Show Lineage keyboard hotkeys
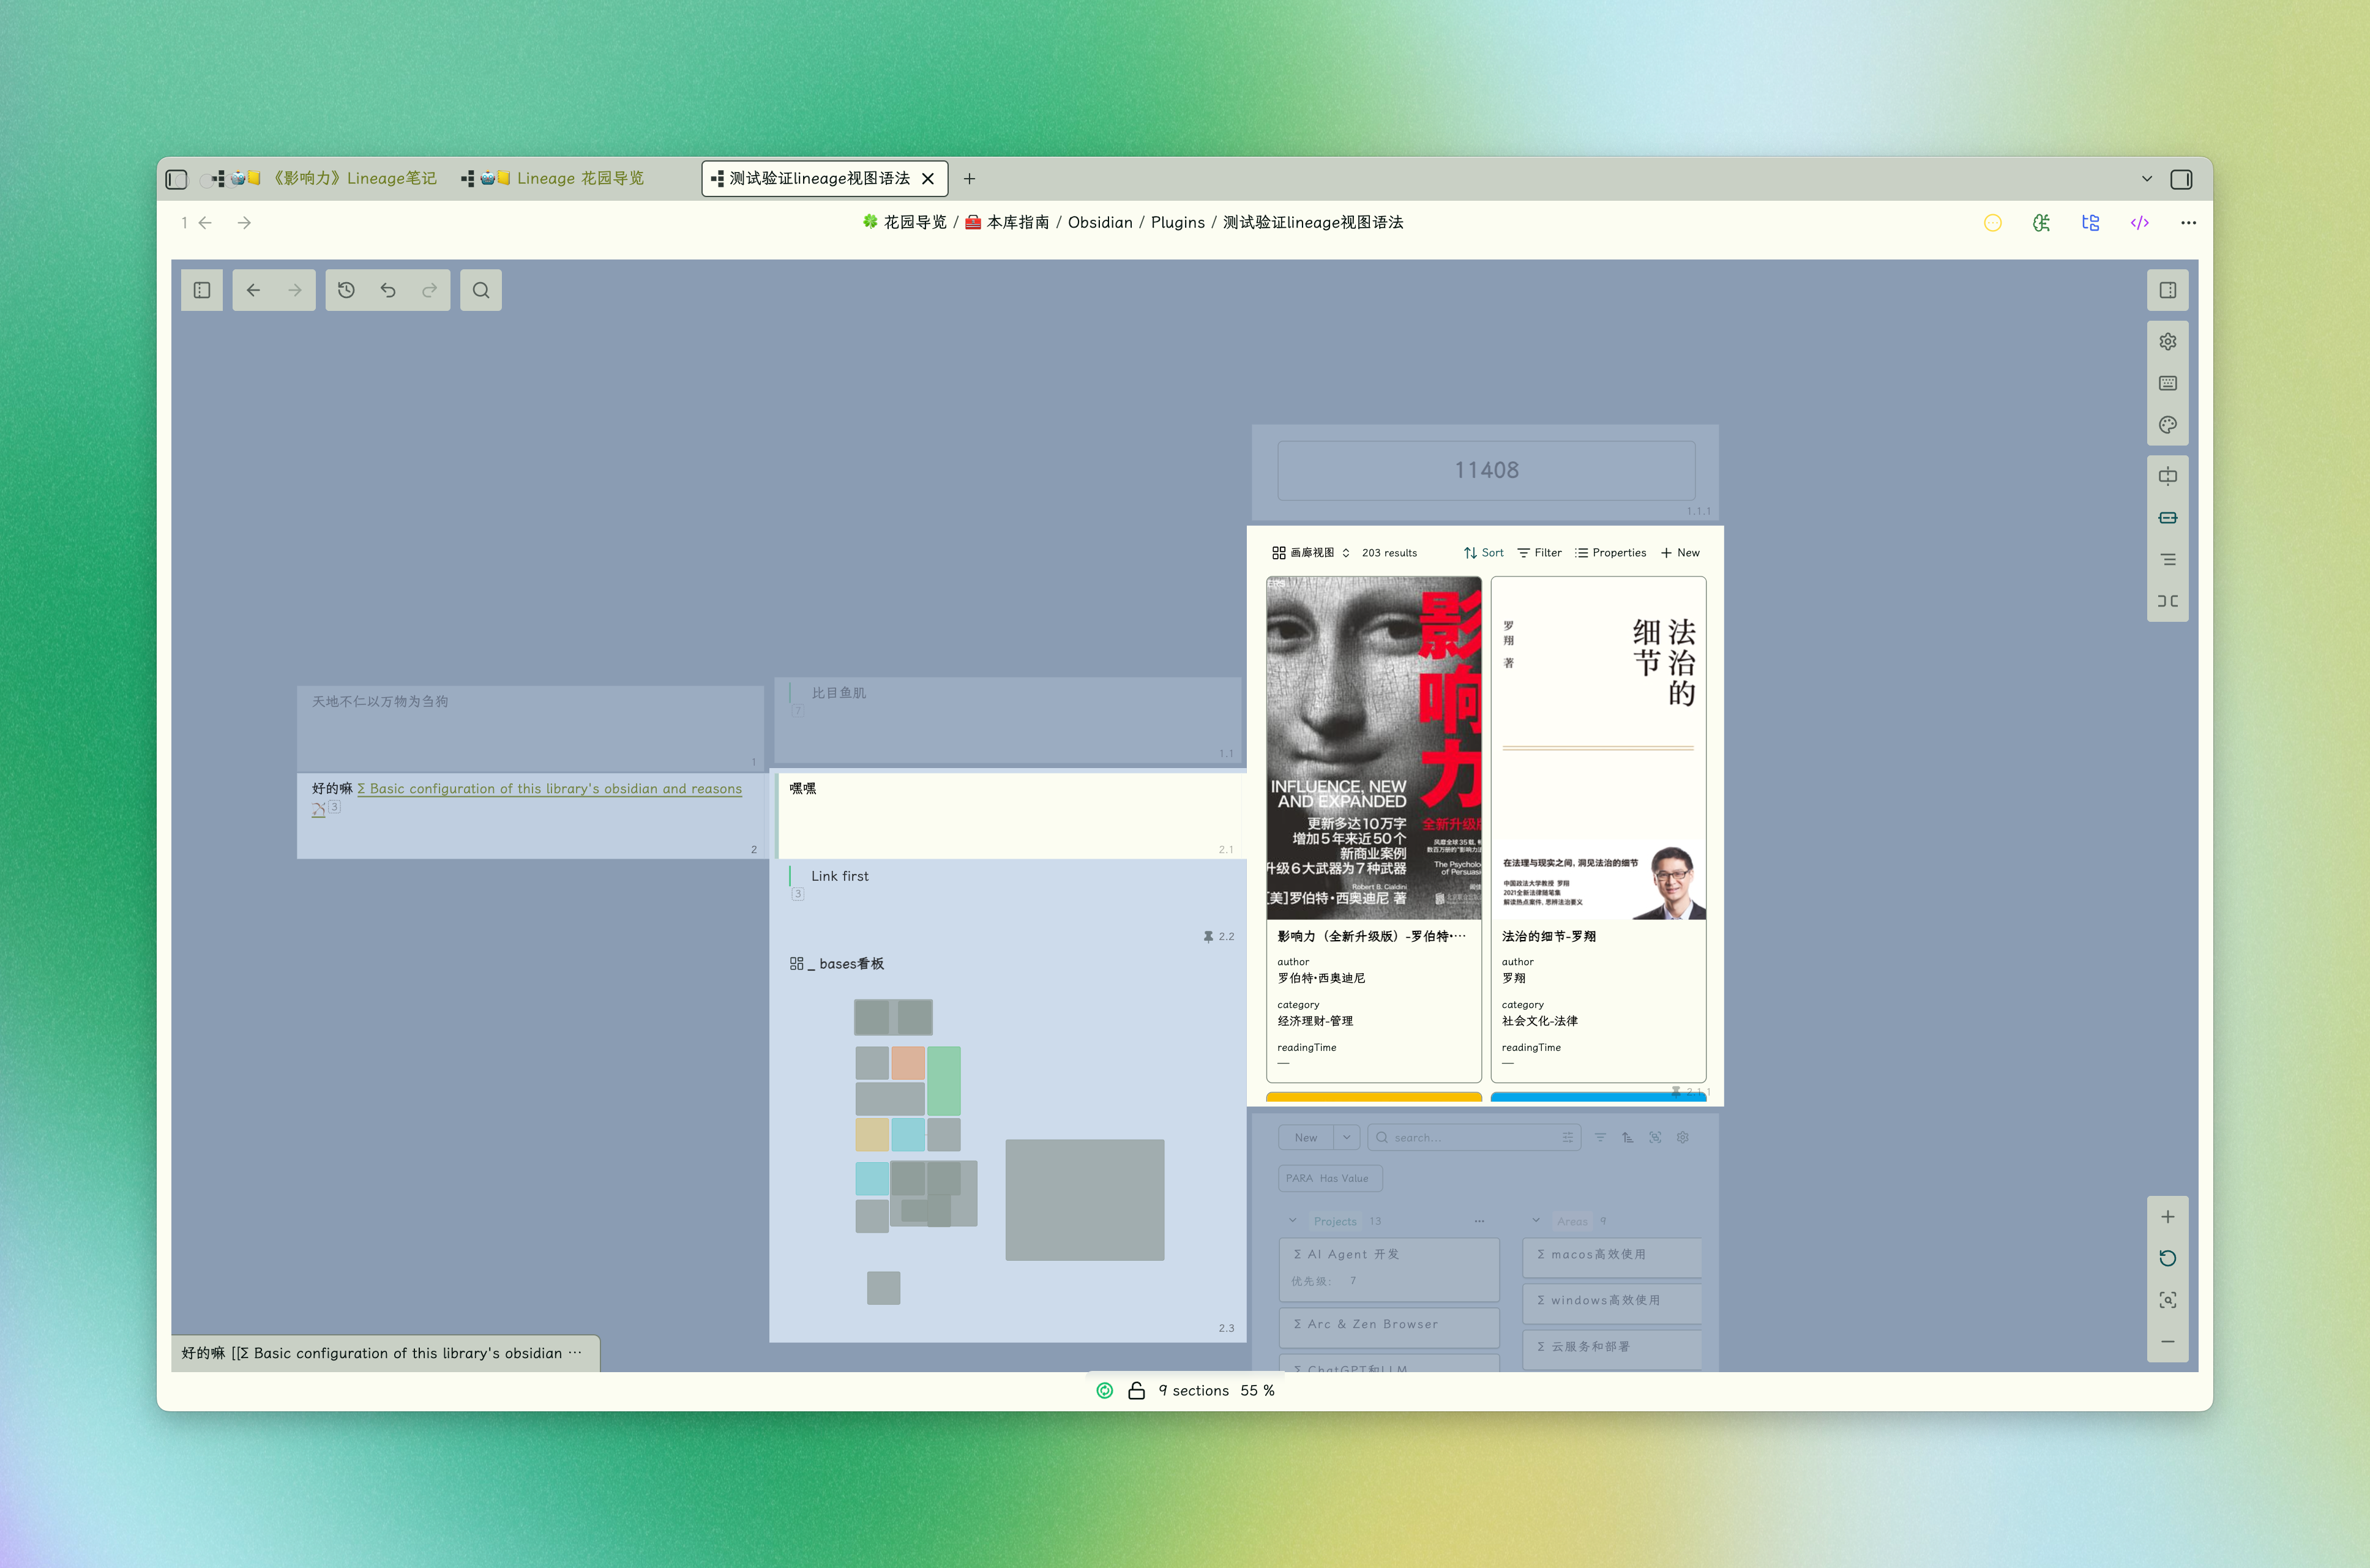The image size is (2370, 1568). [2167, 383]
